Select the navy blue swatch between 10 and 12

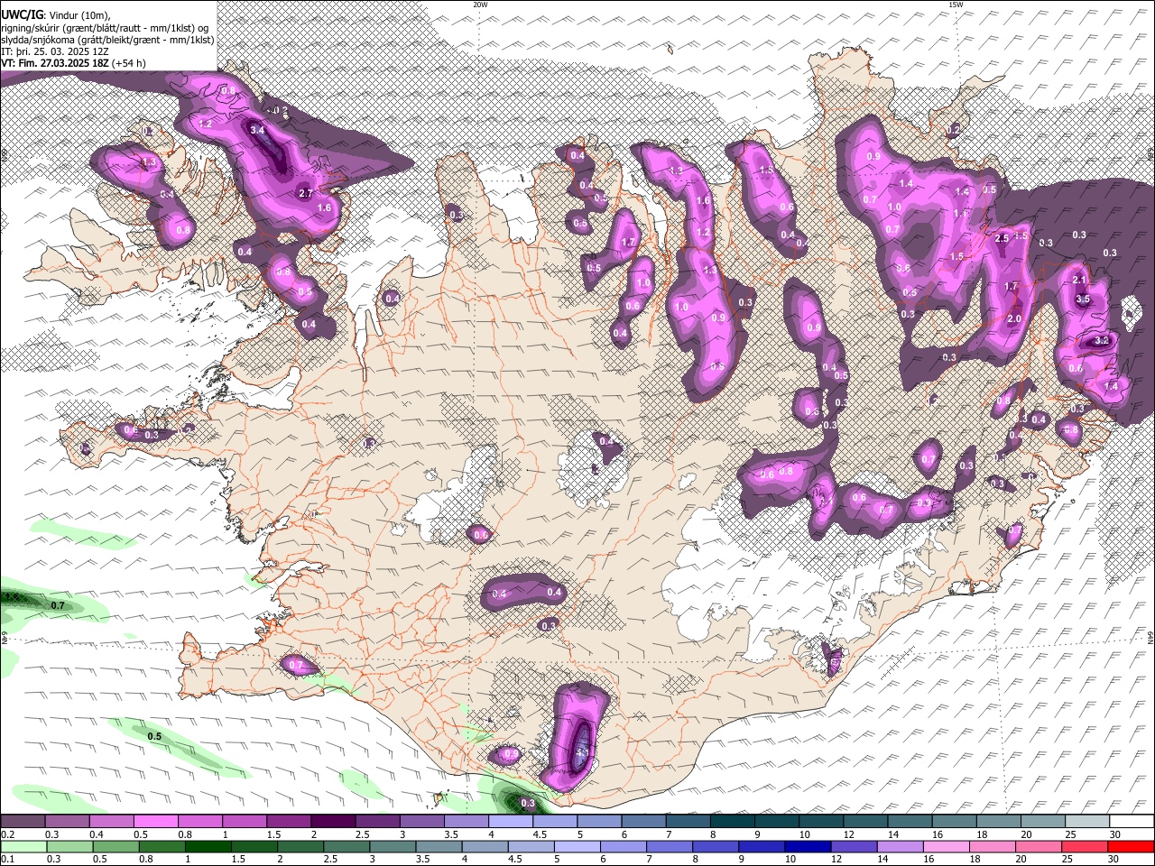[808, 846]
